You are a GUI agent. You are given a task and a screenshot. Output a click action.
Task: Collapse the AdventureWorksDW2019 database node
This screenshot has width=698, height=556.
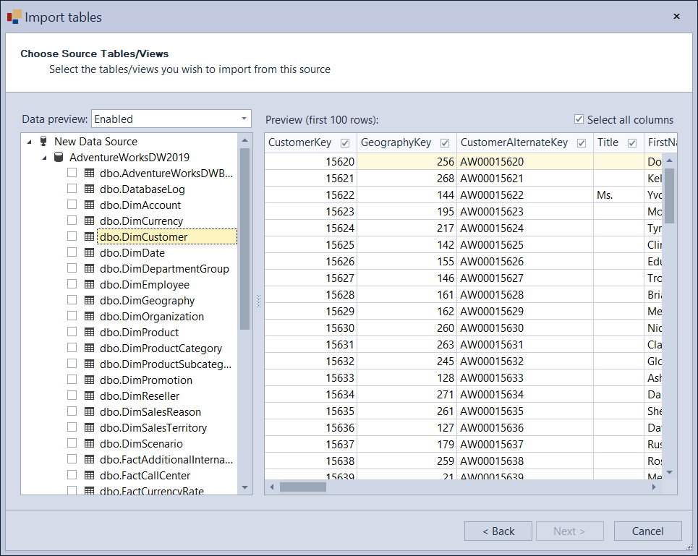pyautogui.click(x=45, y=156)
